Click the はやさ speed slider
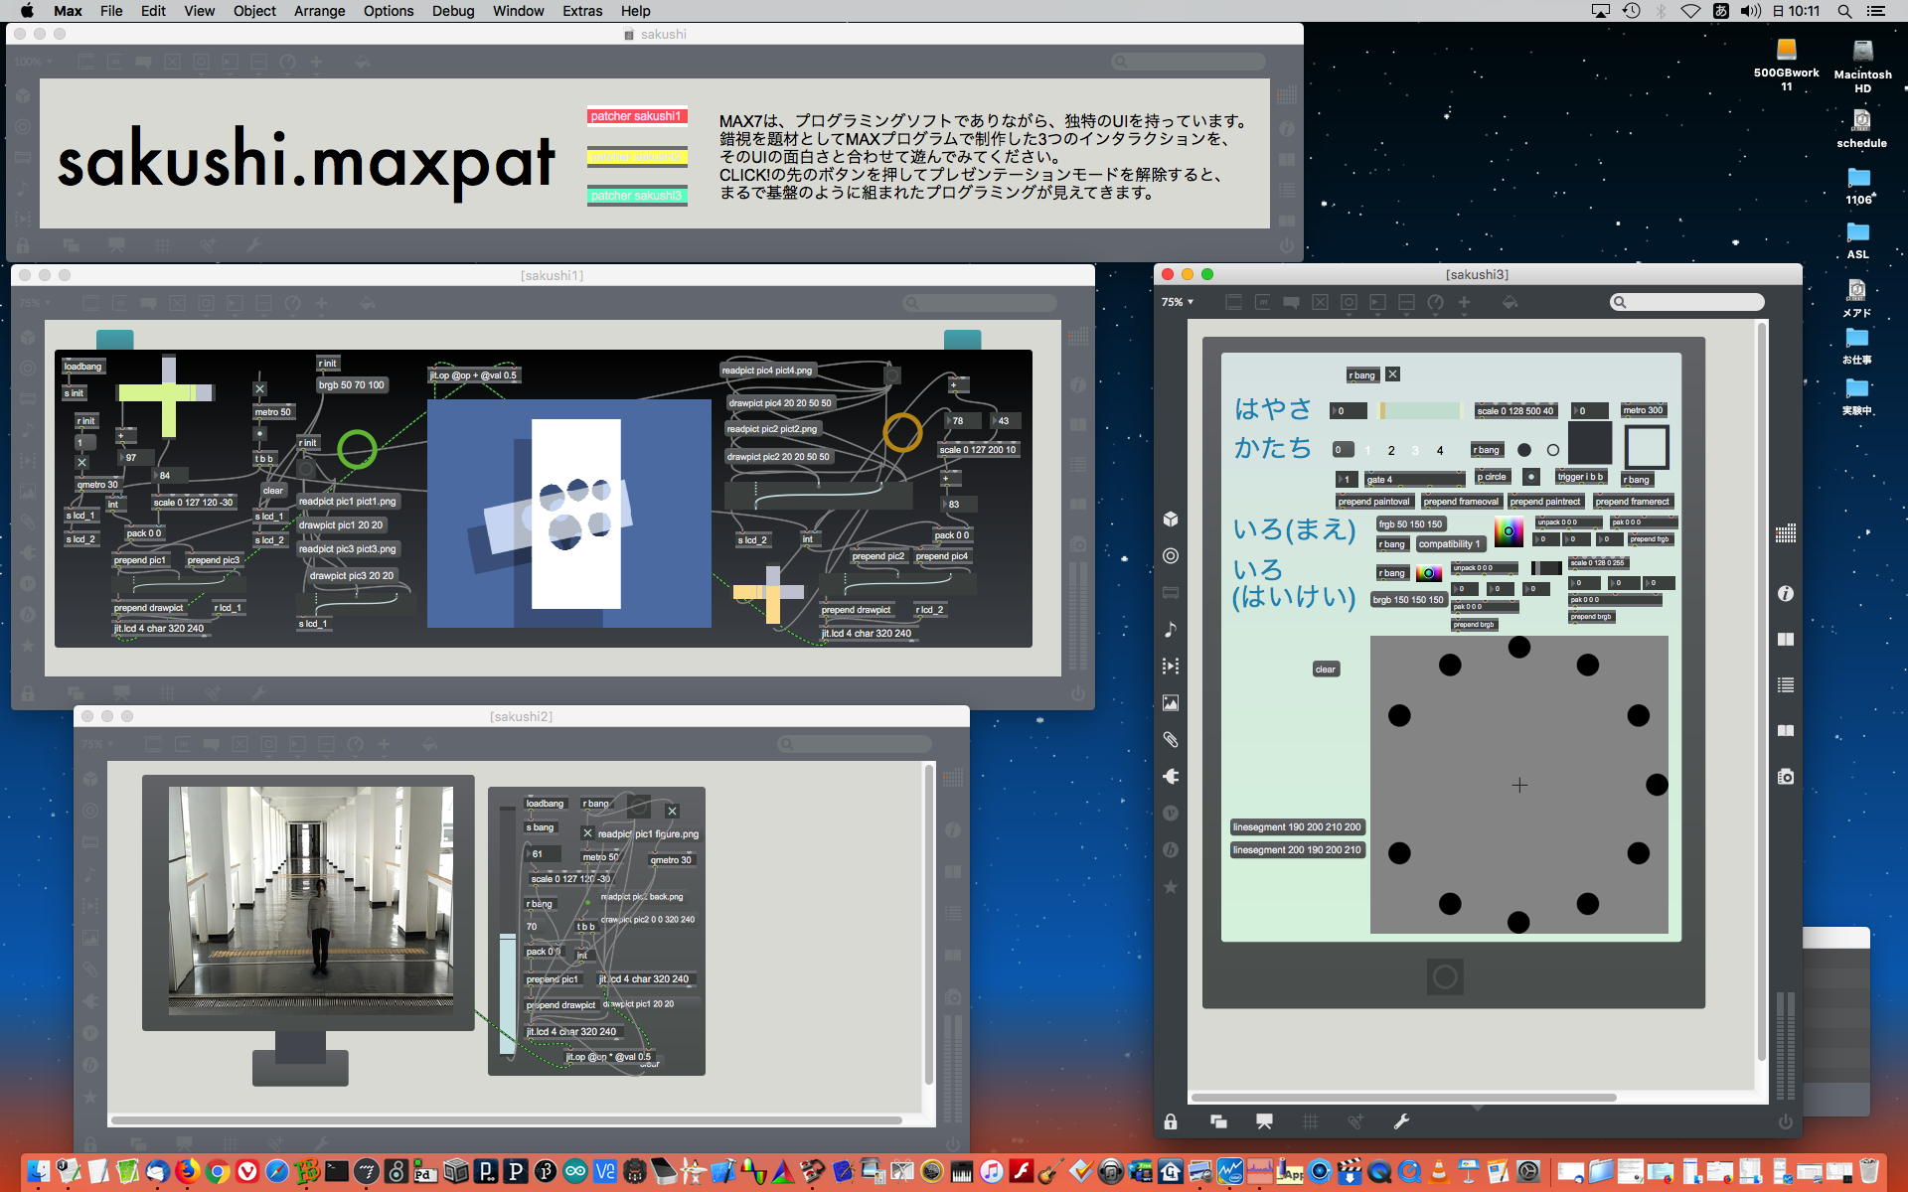 pos(1419,410)
